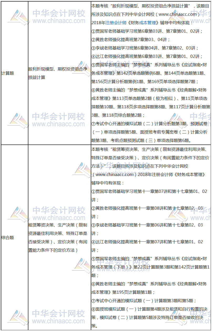Viewport: 212px width, 331px height.
Task: Click item ① 贾国军老师 第6章第03讲
Action: click(x=147, y=31)
